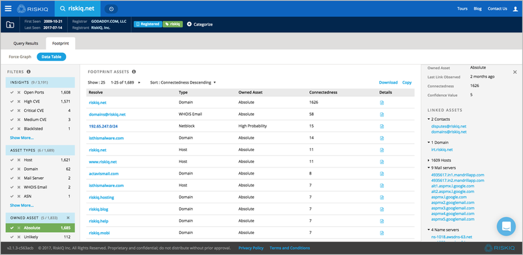The height and width of the screenshot is (255, 523).
Task: Show Footprint Assets info icon
Action: click(134, 71)
